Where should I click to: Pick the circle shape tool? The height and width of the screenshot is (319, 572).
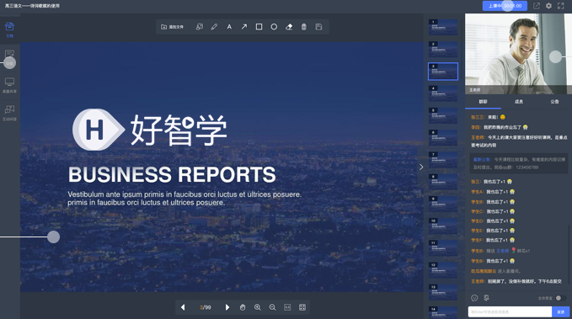pyautogui.click(x=274, y=27)
